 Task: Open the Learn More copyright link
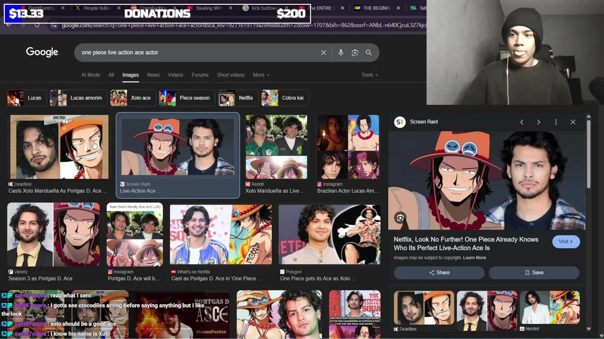[474, 258]
